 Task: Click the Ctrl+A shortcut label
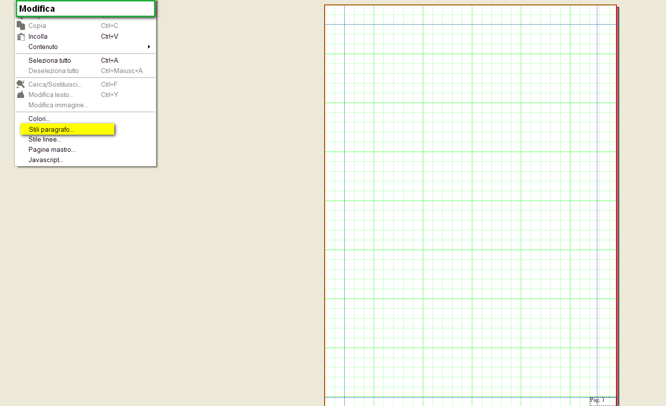[109, 61]
